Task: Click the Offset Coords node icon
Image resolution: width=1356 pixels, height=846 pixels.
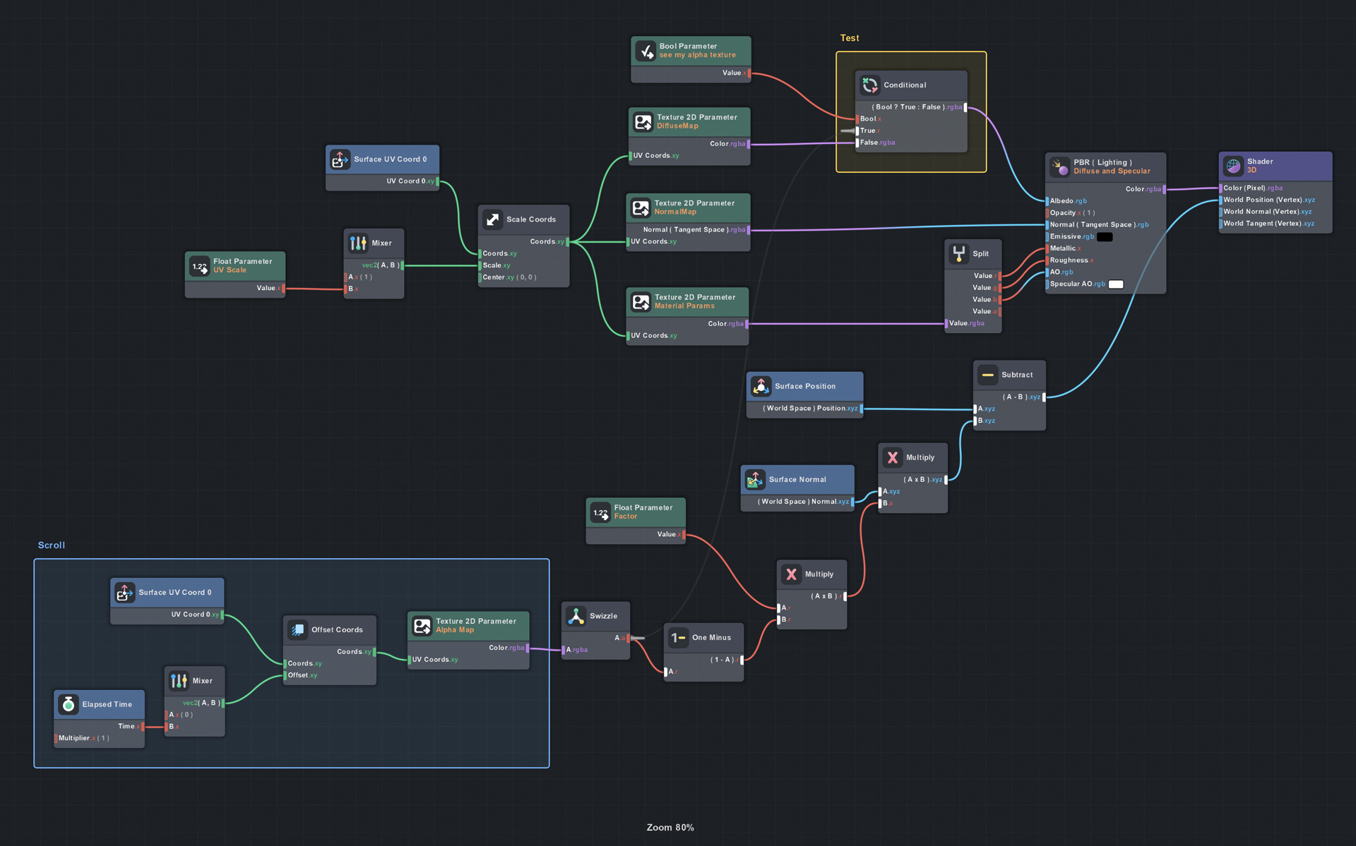Action: click(297, 630)
